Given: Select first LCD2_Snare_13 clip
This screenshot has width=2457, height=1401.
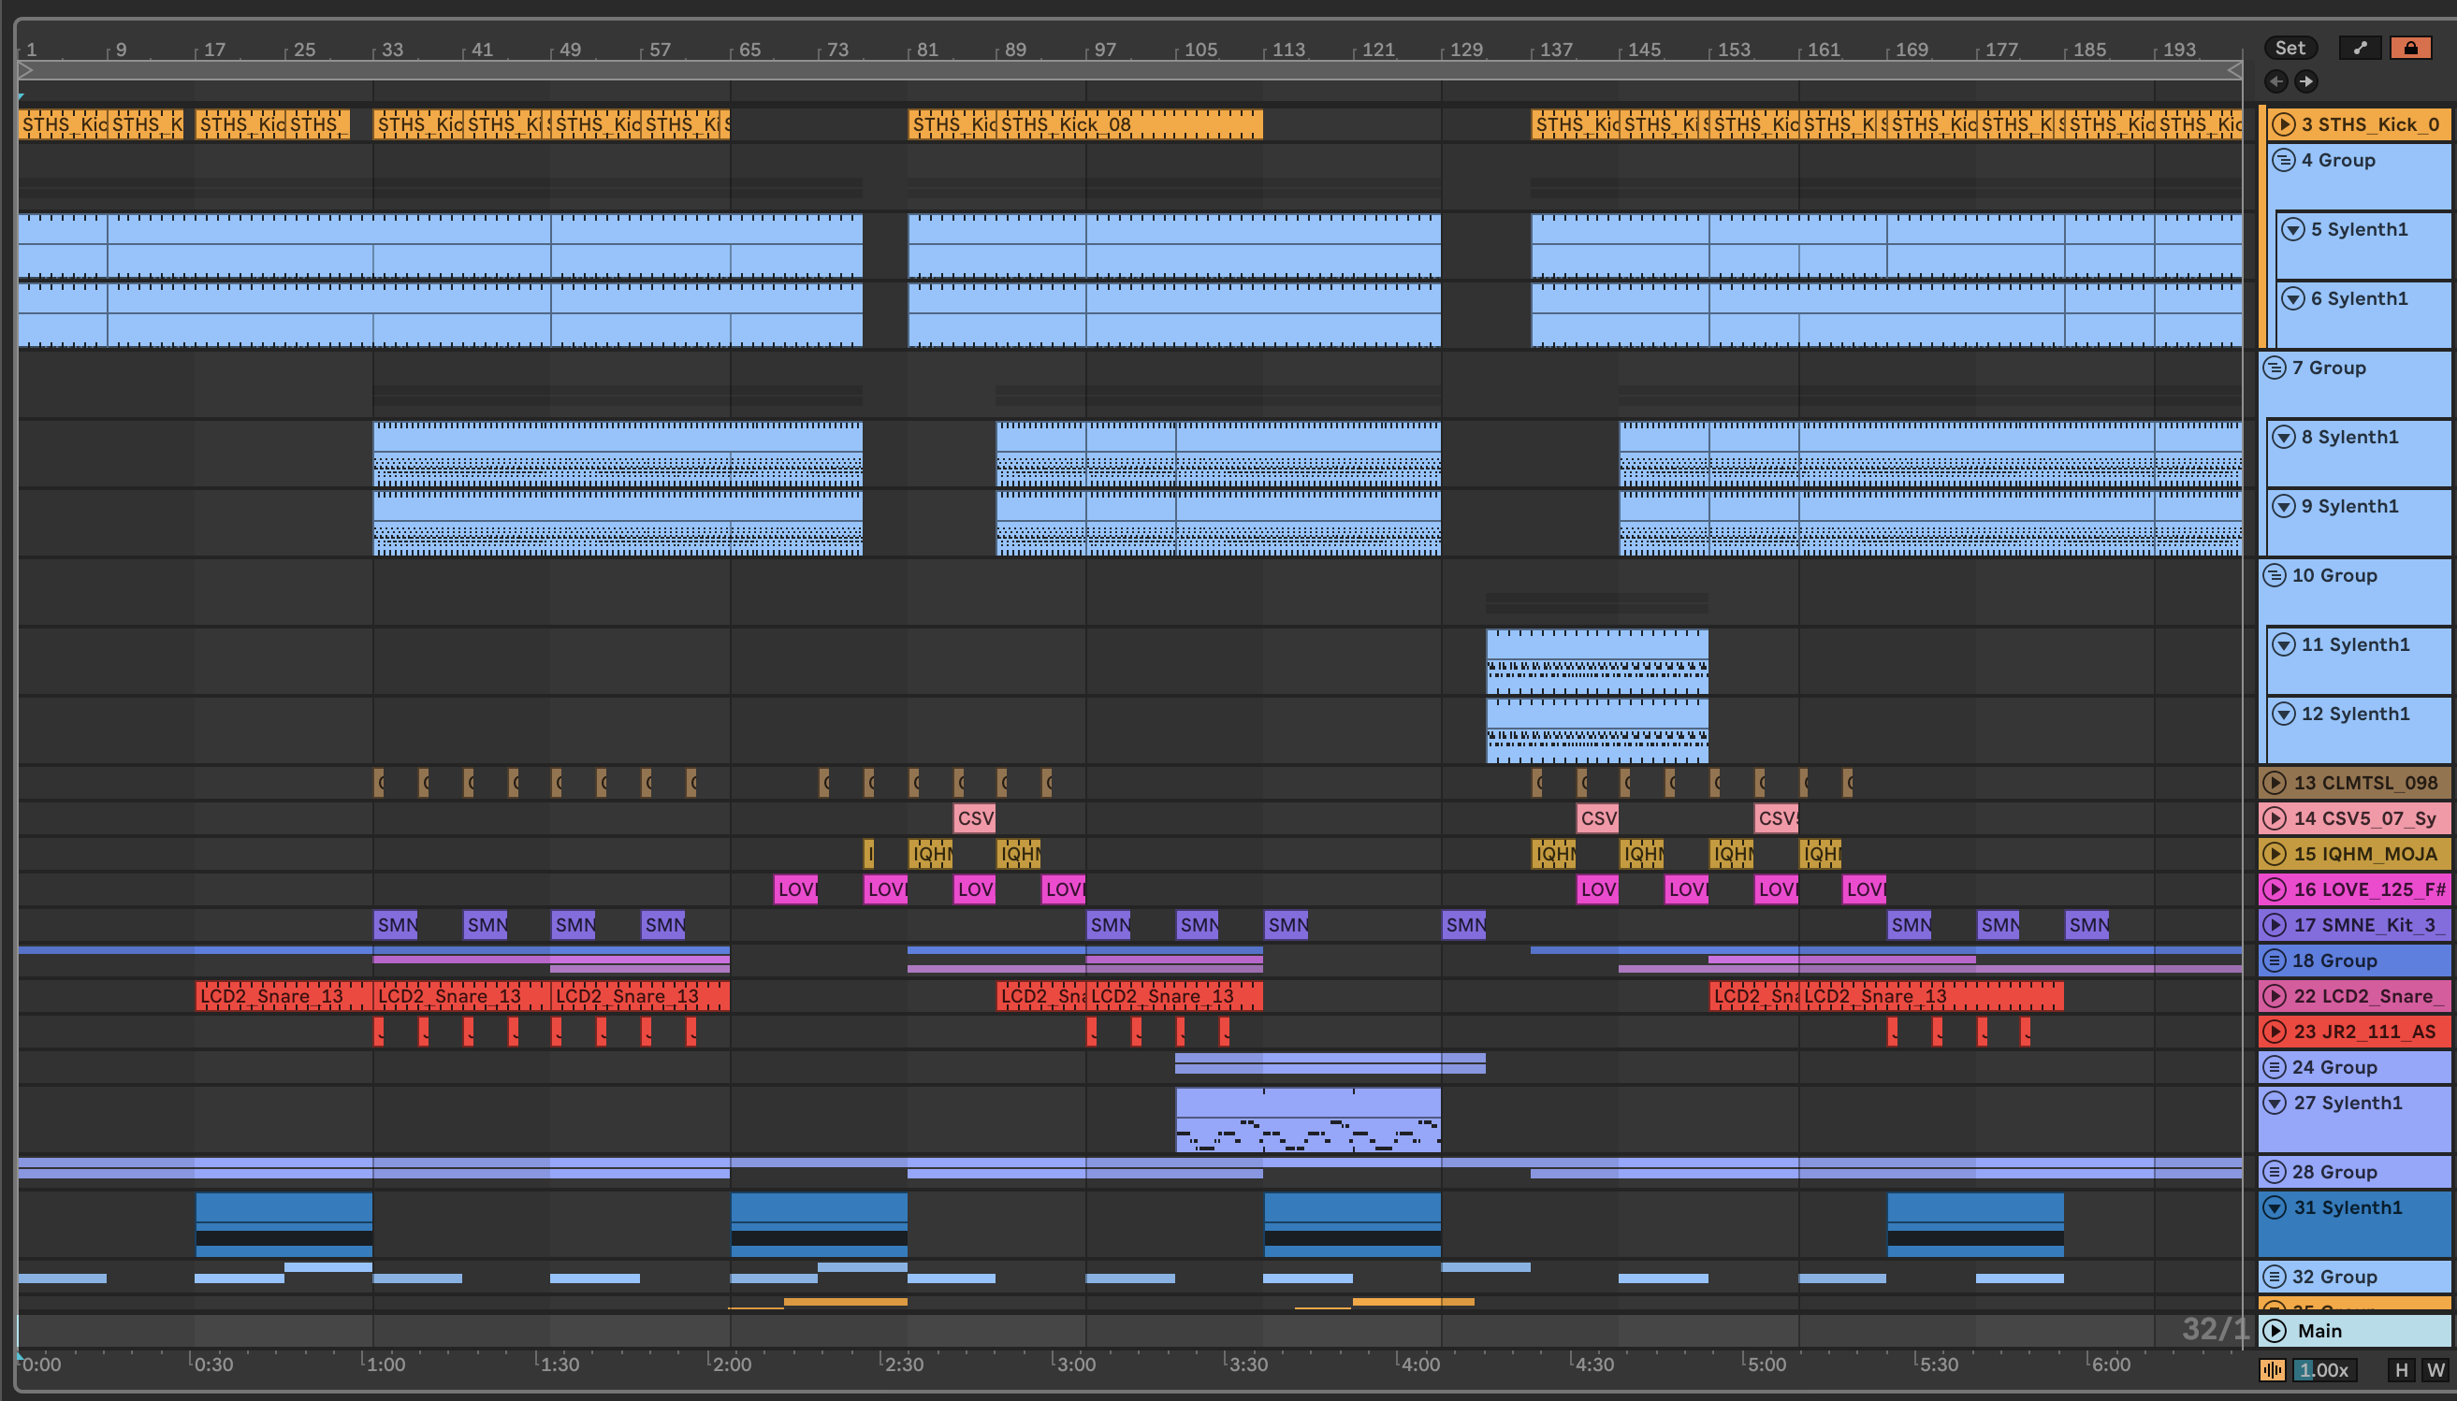Looking at the screenshot, I should 283,996.
